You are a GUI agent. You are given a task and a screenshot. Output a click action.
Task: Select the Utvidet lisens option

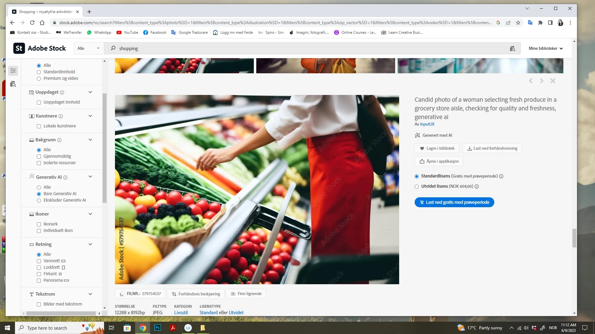416,186
